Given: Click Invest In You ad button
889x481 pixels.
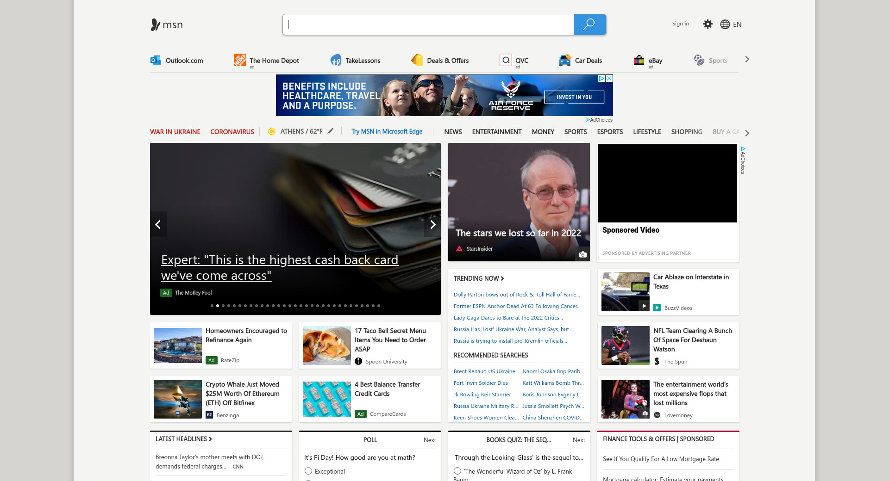Looking at the screenshot, I should [x=574, y=97].
